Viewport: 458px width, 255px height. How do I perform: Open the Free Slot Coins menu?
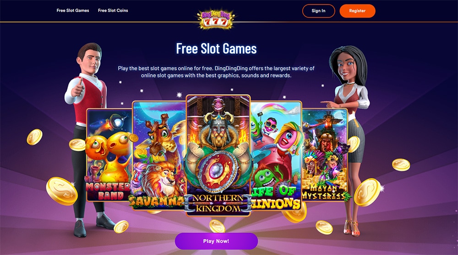coord(113,11)
